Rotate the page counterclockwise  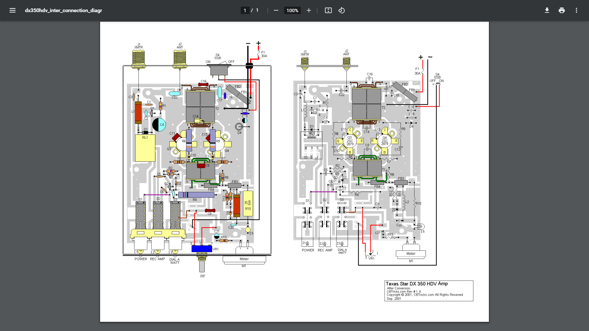(x=341, y=10)
